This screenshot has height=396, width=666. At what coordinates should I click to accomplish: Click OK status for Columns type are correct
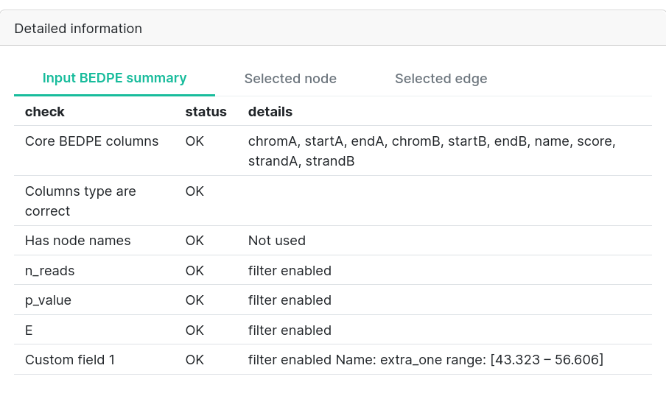click(194, 191)
